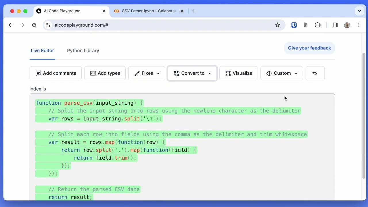Click the 'return field.trim();' code line
The height and width of the screenshot is (207, 368).
coord(105,158)
